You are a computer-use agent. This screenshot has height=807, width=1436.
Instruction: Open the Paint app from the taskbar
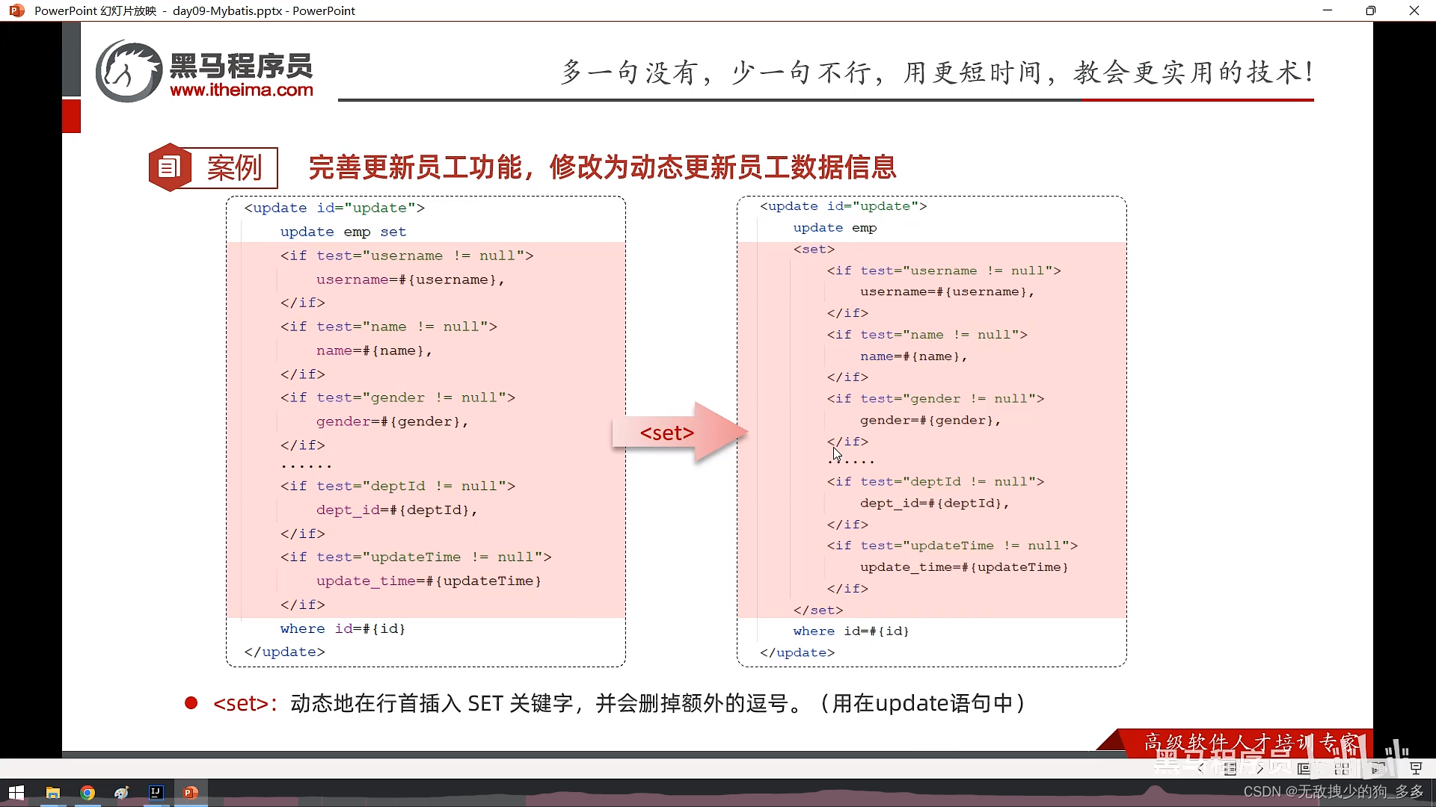(121, 793)
